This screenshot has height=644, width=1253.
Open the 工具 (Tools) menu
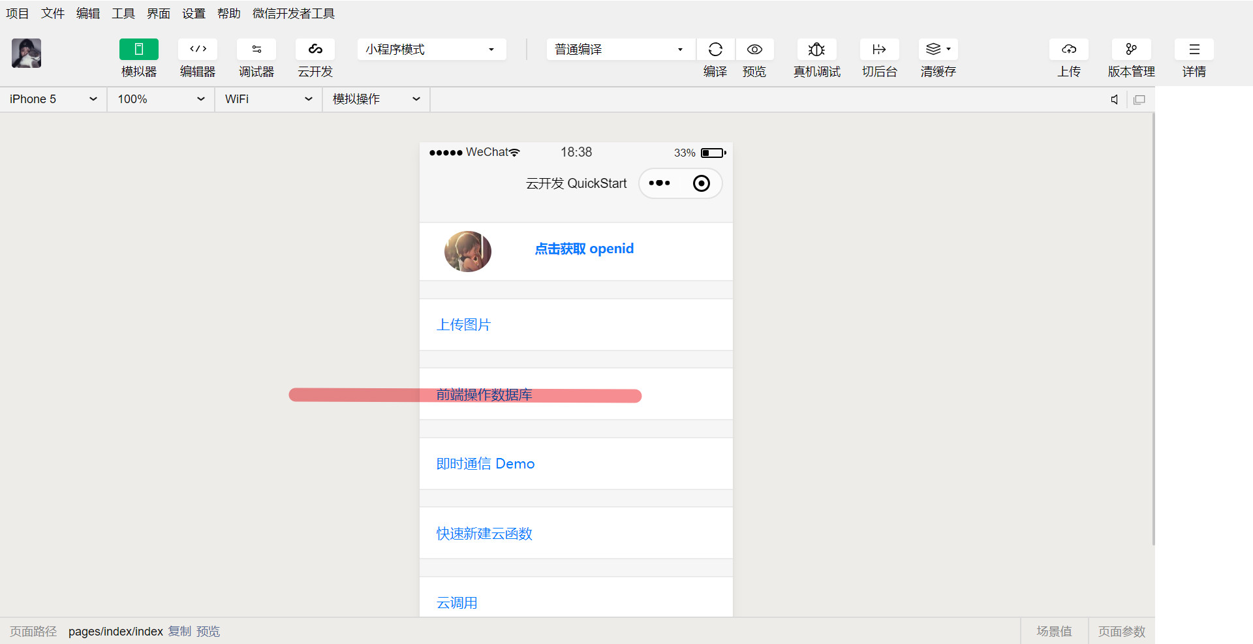click(x=123, y=14)
